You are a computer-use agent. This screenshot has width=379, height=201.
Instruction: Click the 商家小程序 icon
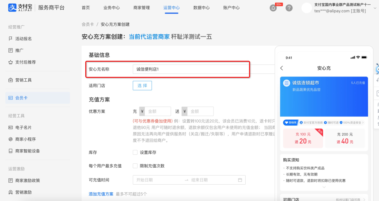pyautogui.click(x=10, y=139)
